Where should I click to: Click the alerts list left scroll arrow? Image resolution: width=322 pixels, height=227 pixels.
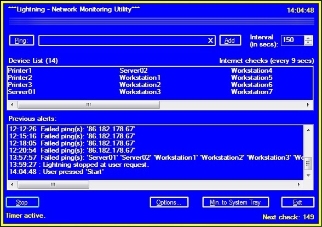click(12, 184)
